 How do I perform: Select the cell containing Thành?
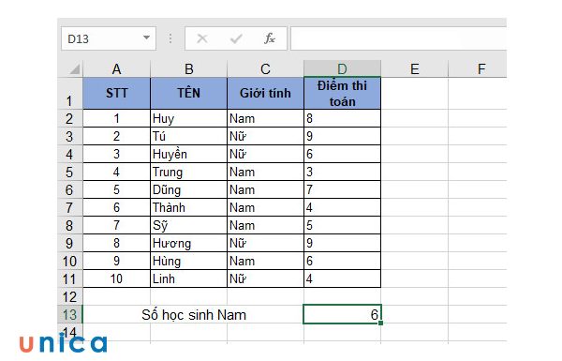click(189, 207)
